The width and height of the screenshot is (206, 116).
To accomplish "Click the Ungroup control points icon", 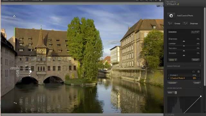I will click(185, 24).
